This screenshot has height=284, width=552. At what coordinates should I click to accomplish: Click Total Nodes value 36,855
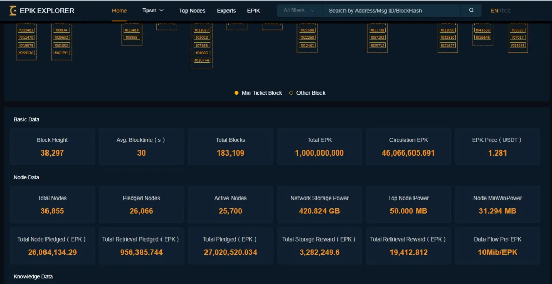[53, 211]
